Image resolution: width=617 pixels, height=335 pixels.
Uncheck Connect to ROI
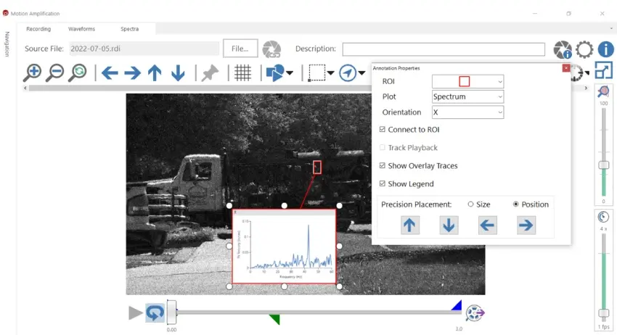click(x=382, y=129)
